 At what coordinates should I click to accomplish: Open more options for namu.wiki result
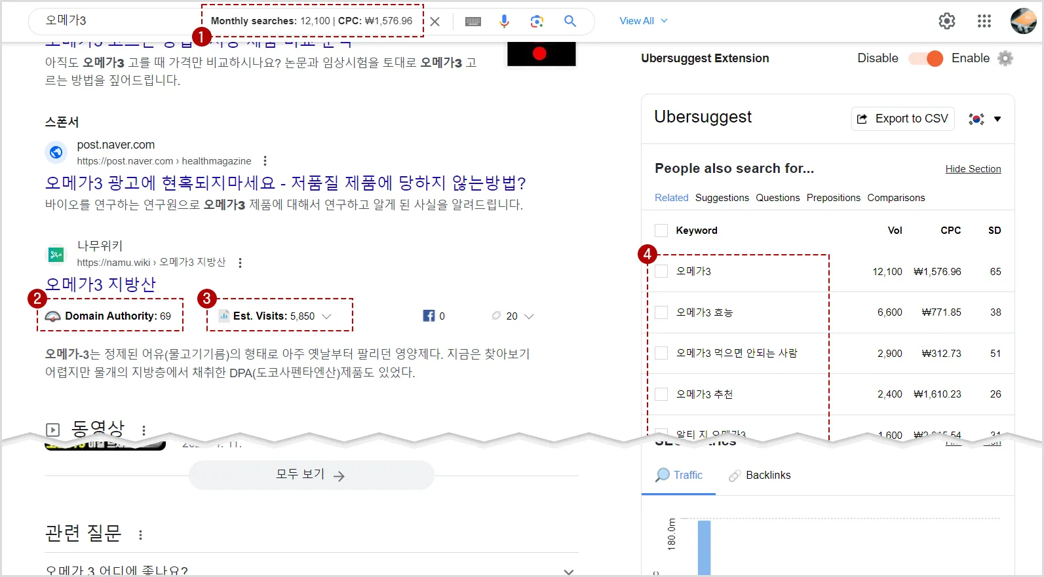[240, 263]
